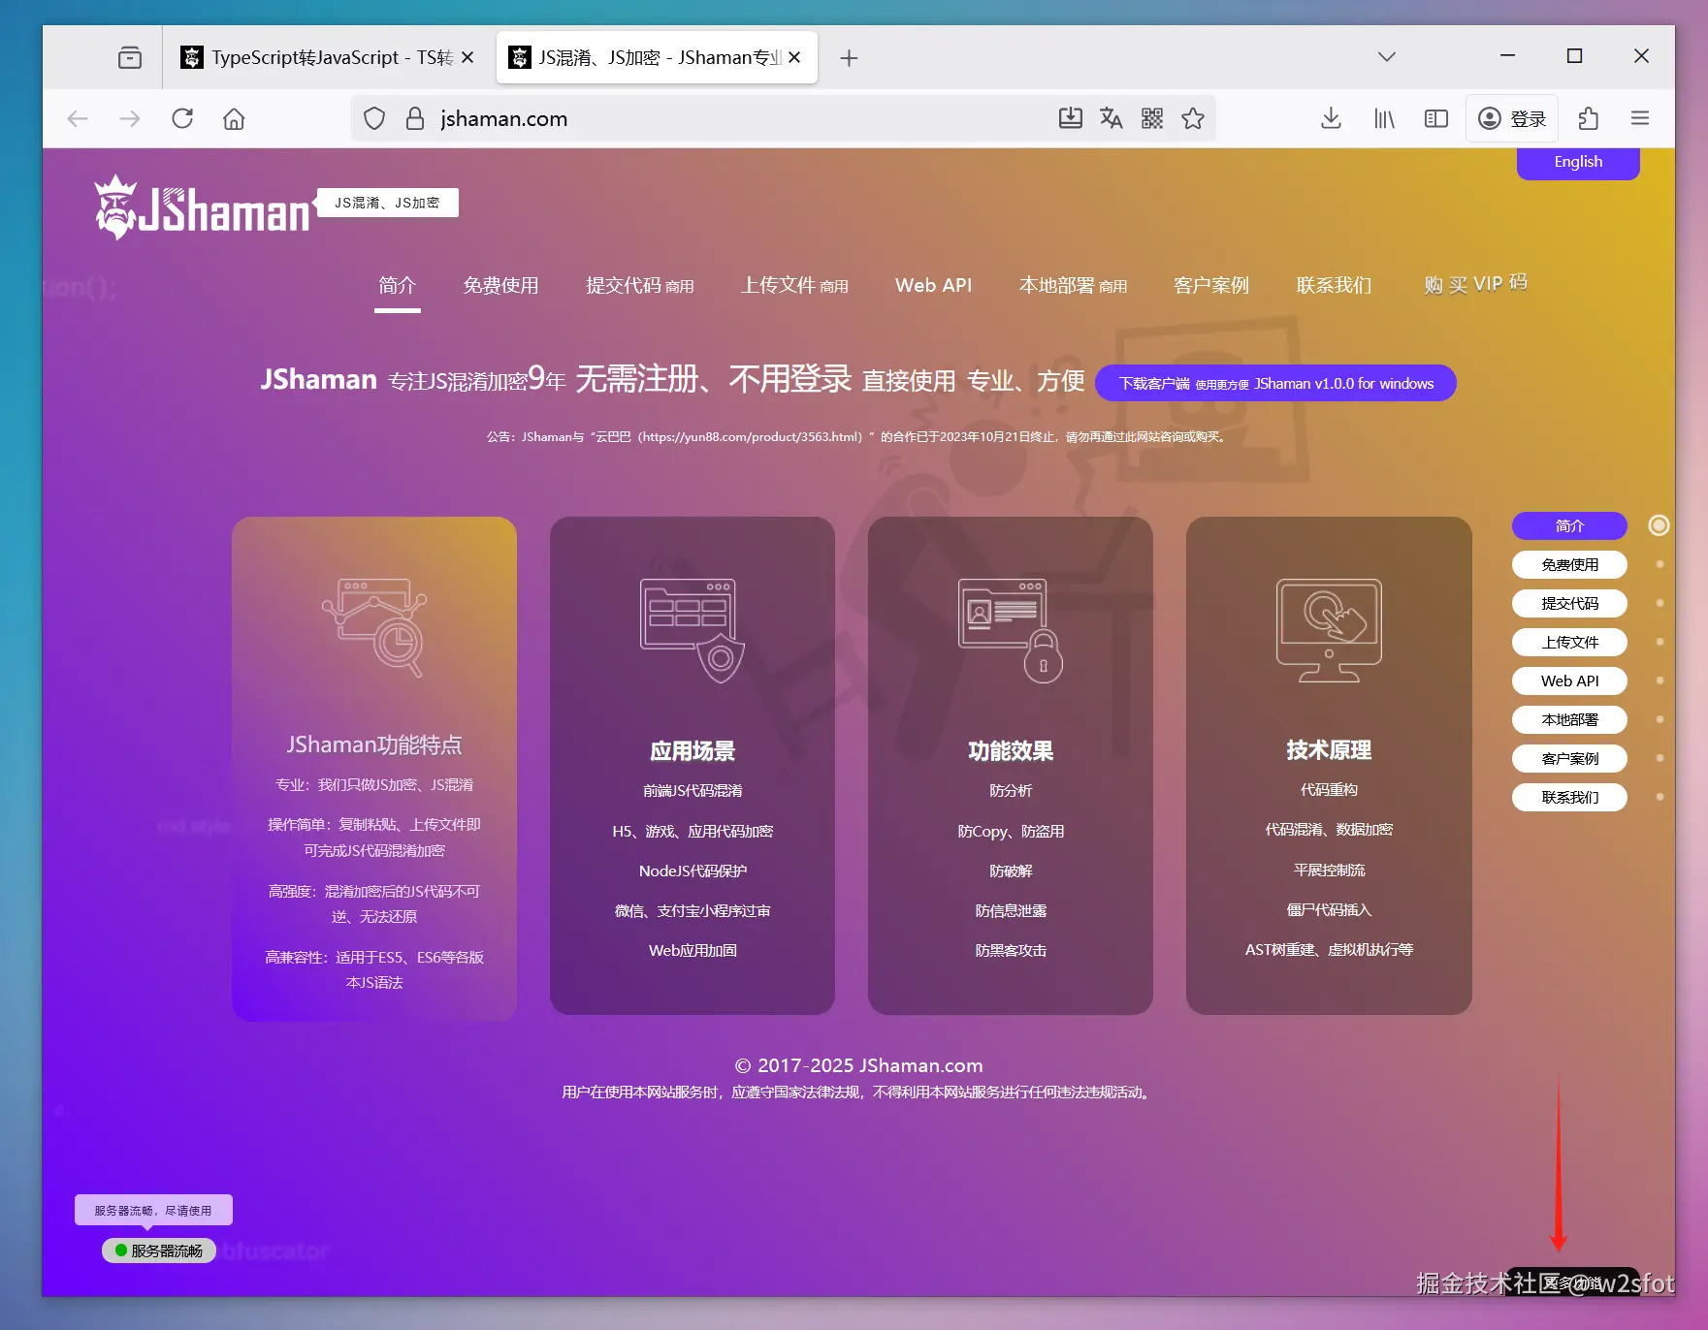1708x1330 pixels.
Task: Select the active 简介 page indicator dot
Action: coord(1660,525)
